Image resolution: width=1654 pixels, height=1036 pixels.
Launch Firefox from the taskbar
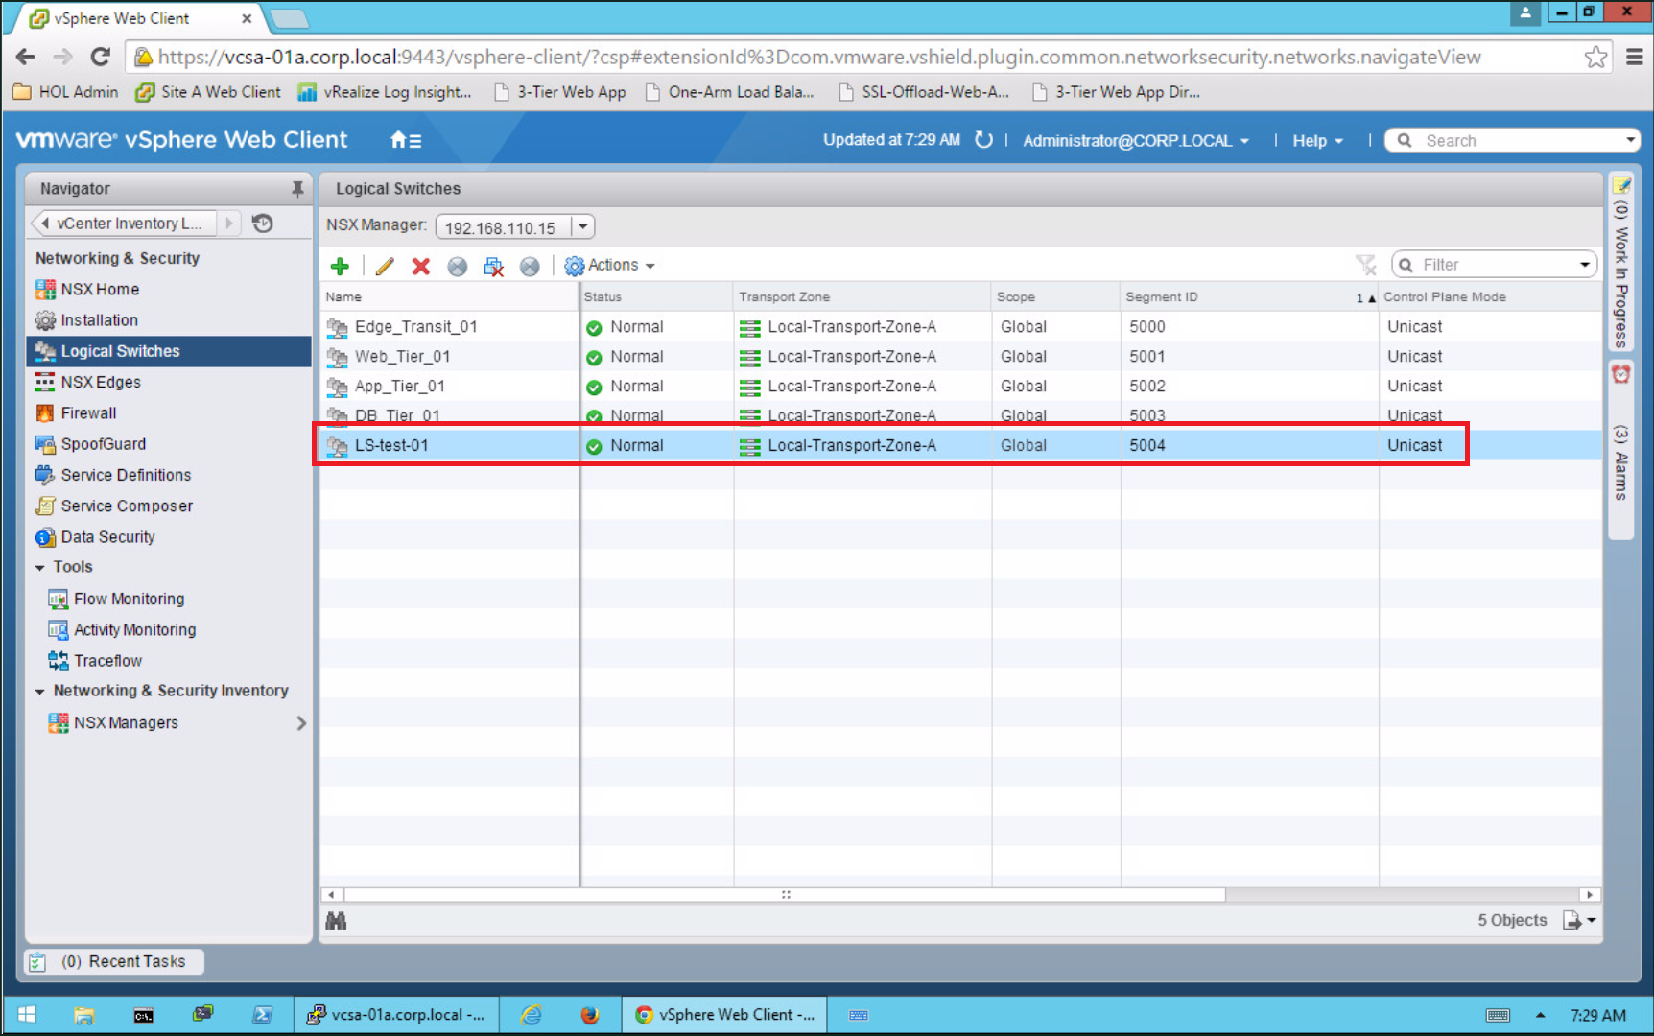[589, 1015]
